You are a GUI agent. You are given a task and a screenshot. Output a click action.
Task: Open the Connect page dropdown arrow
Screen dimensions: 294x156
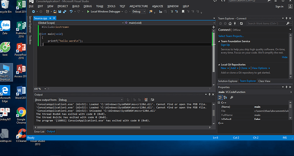[290, 30]
